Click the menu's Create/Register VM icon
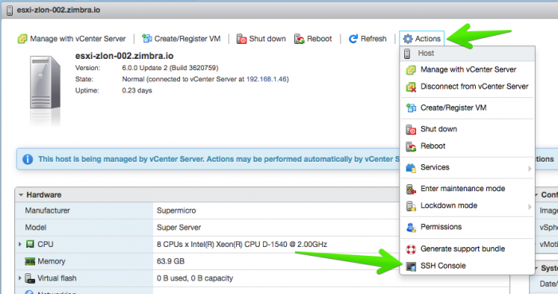558x294 pixels. tap(411, 108)
